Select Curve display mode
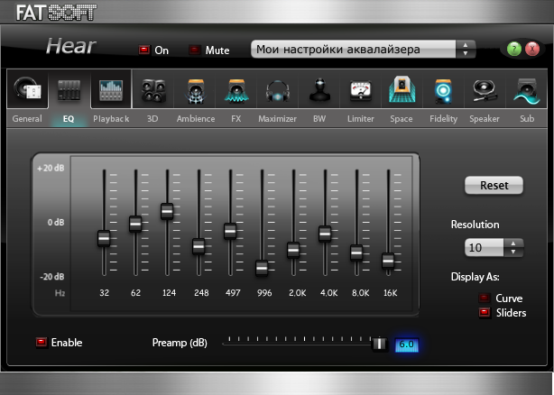 (485, 299)
